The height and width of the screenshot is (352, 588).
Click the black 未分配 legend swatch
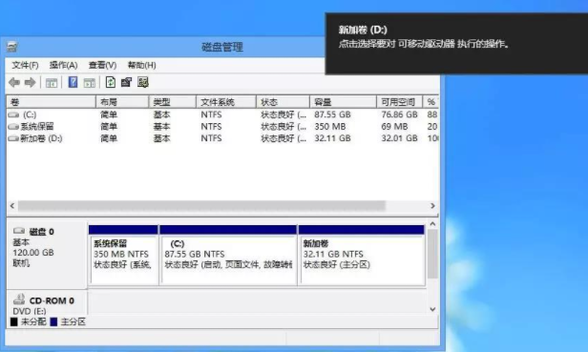14,321
